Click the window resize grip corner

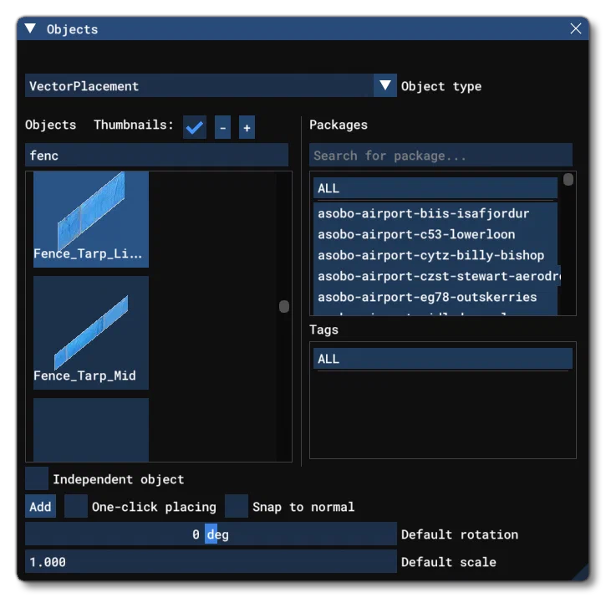click(x=581, y=573)
